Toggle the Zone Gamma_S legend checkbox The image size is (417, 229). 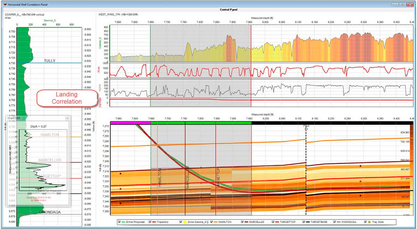(181, 222)
